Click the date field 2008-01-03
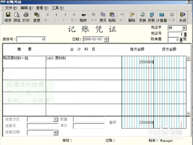Viewport: 193px width, 145px height. click(x=93, y=39)
